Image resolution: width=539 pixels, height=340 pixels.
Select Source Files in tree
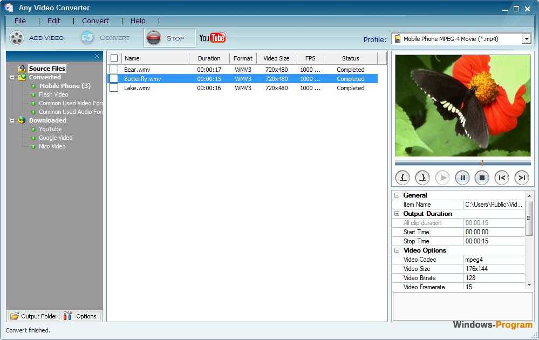(47, 69)
